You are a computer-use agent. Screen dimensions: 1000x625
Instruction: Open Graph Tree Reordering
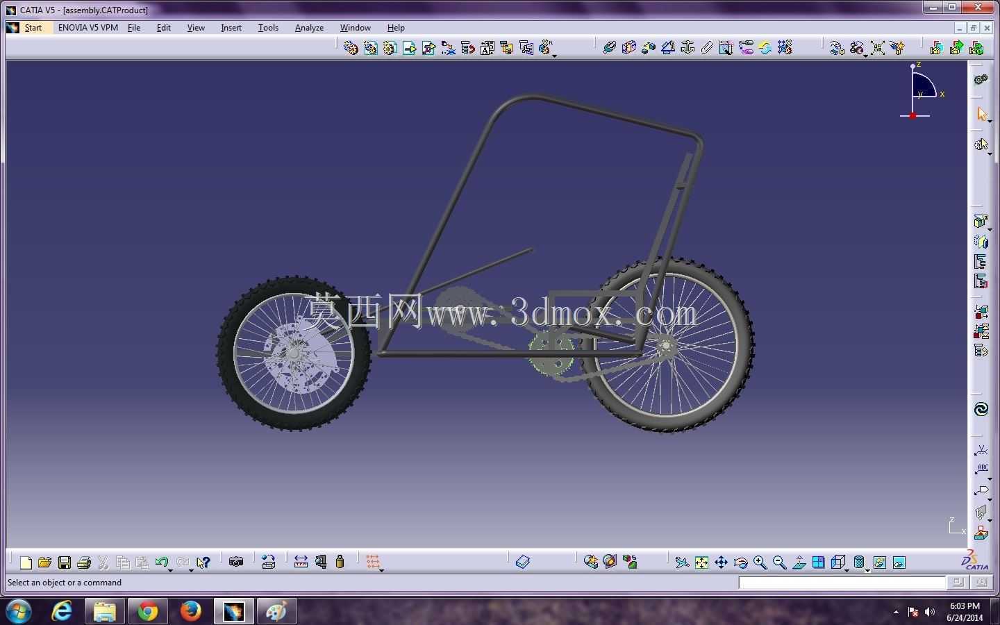click(467, 47)
